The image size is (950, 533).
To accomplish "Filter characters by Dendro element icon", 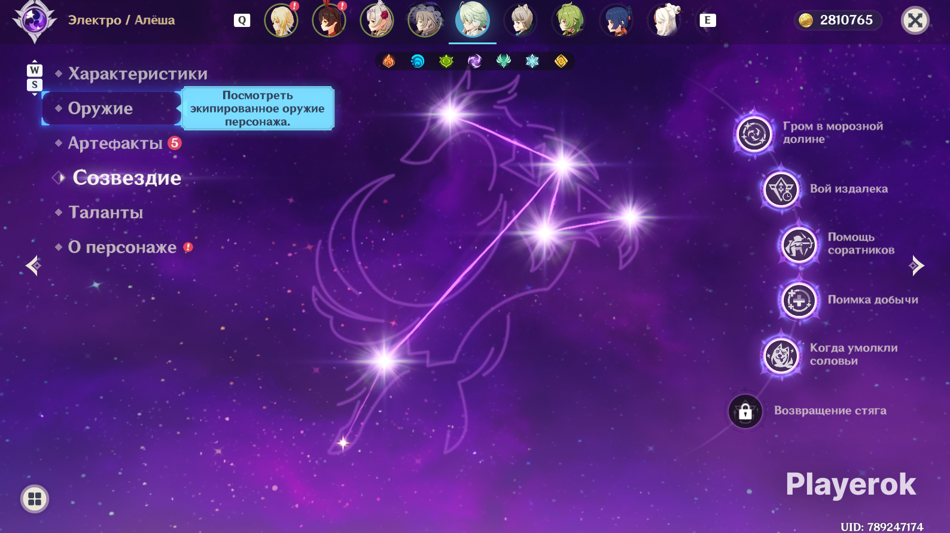I will point(446,61).
